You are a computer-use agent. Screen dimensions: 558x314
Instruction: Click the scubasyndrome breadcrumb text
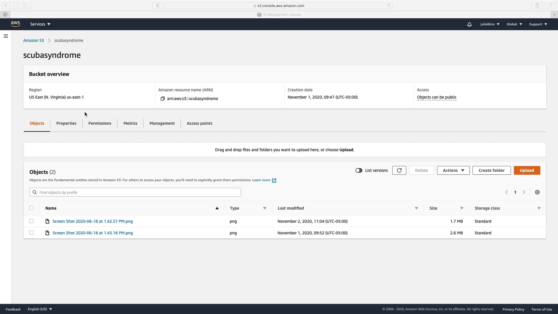69,40
